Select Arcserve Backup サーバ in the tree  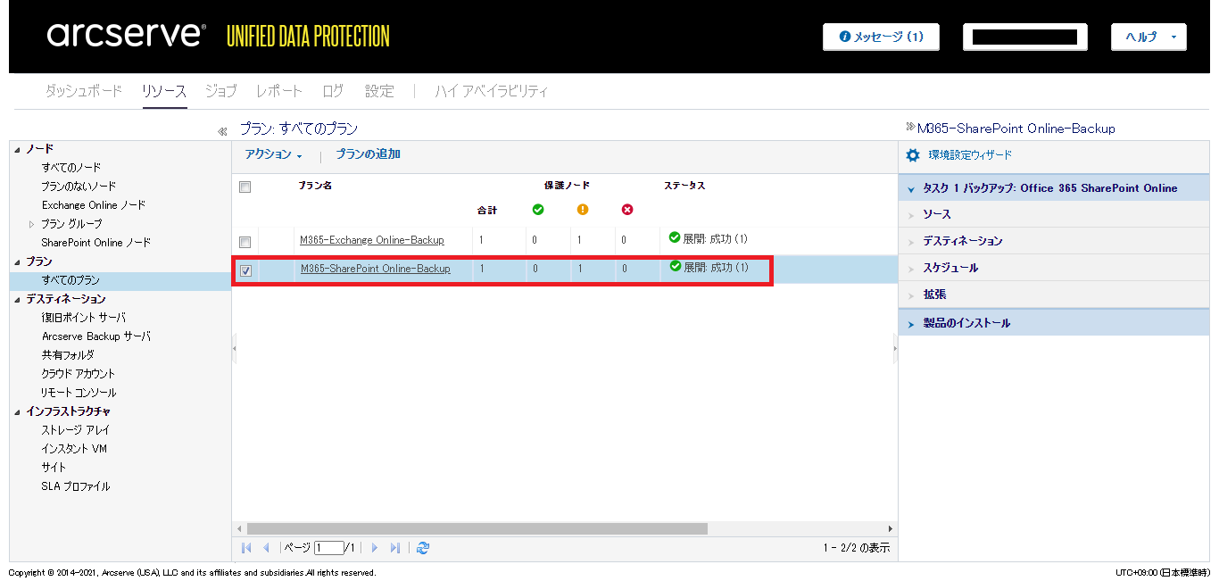click(96, 336)
